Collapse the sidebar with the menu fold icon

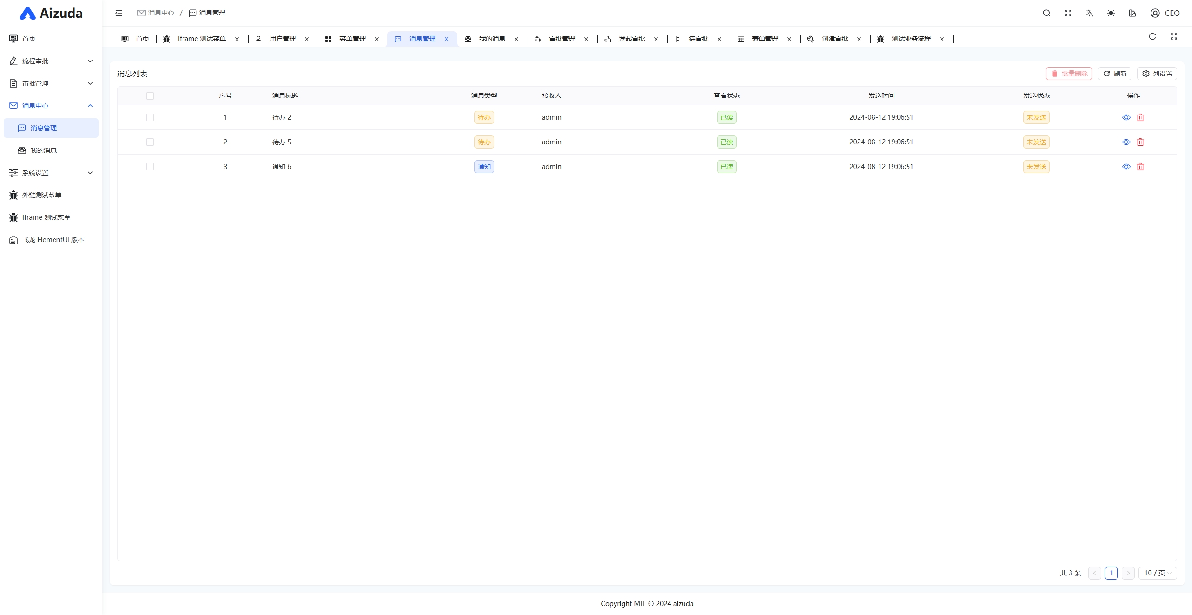point(119,13)
